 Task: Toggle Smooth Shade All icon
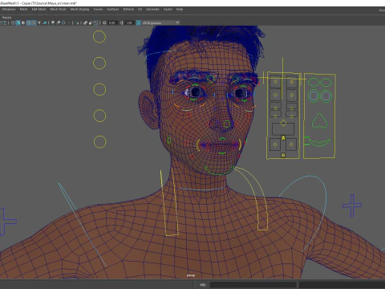point(18,23)
